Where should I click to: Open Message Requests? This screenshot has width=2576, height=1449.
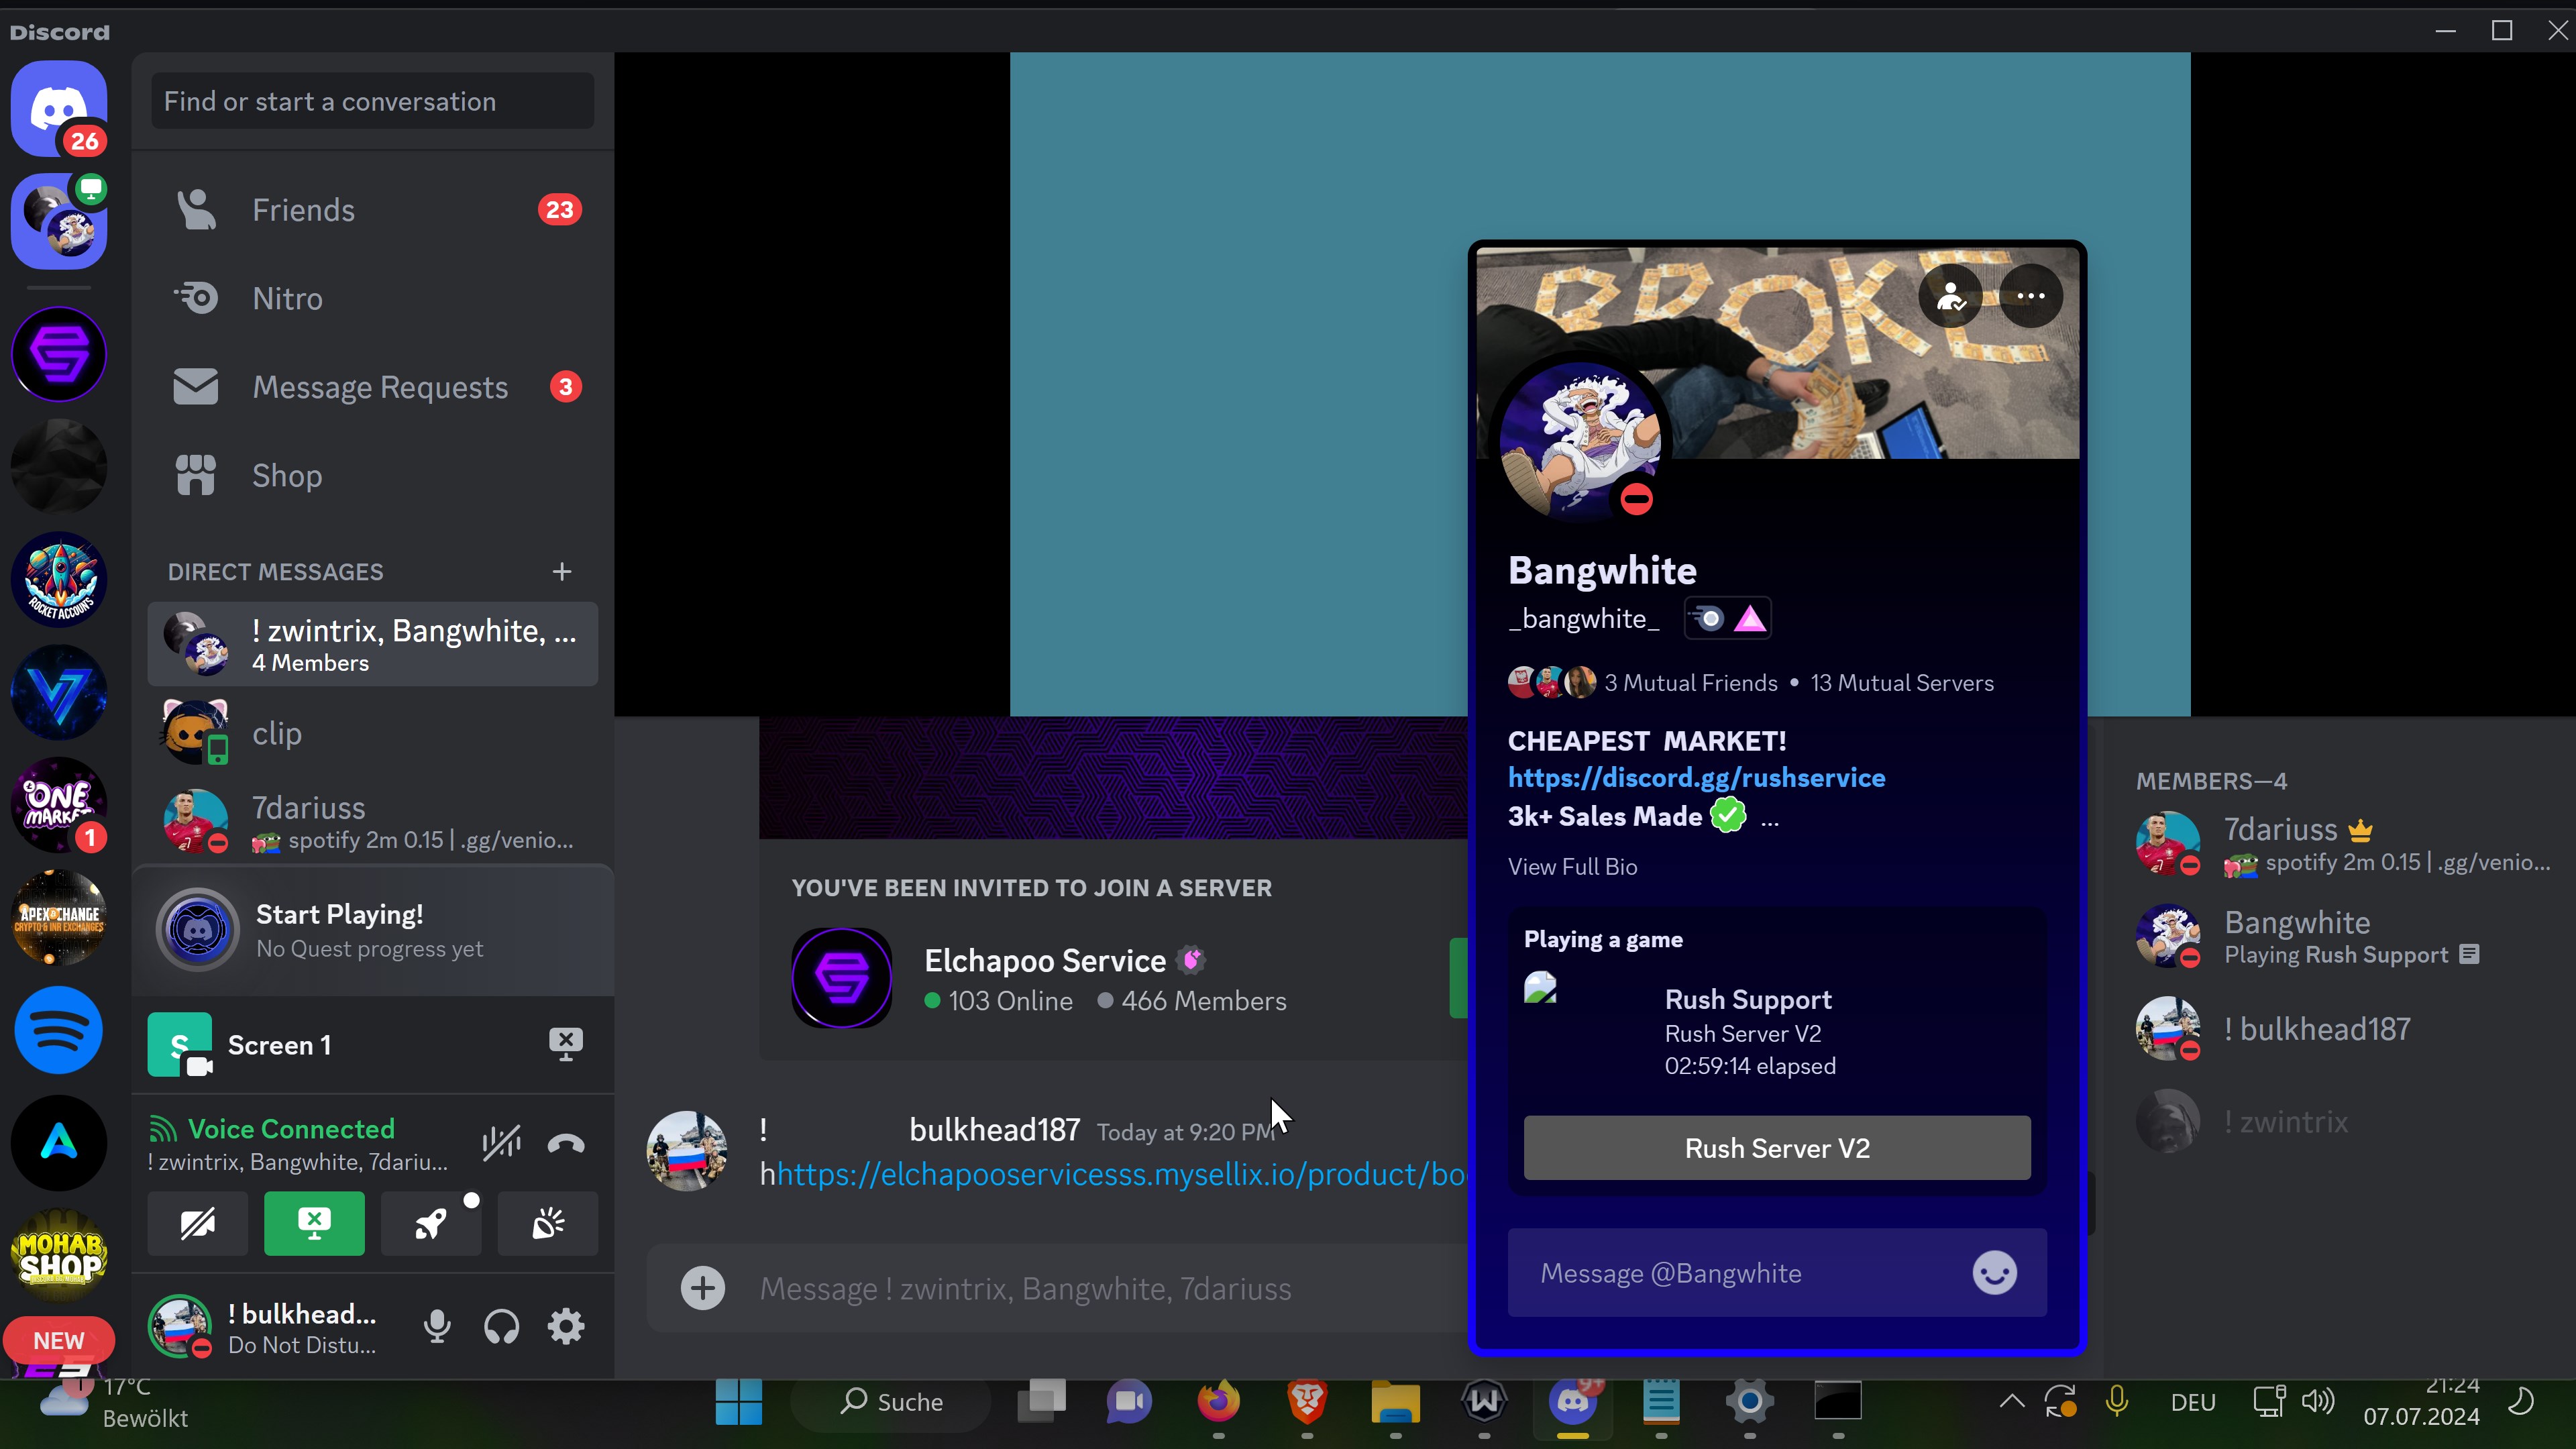coord(380,387)
